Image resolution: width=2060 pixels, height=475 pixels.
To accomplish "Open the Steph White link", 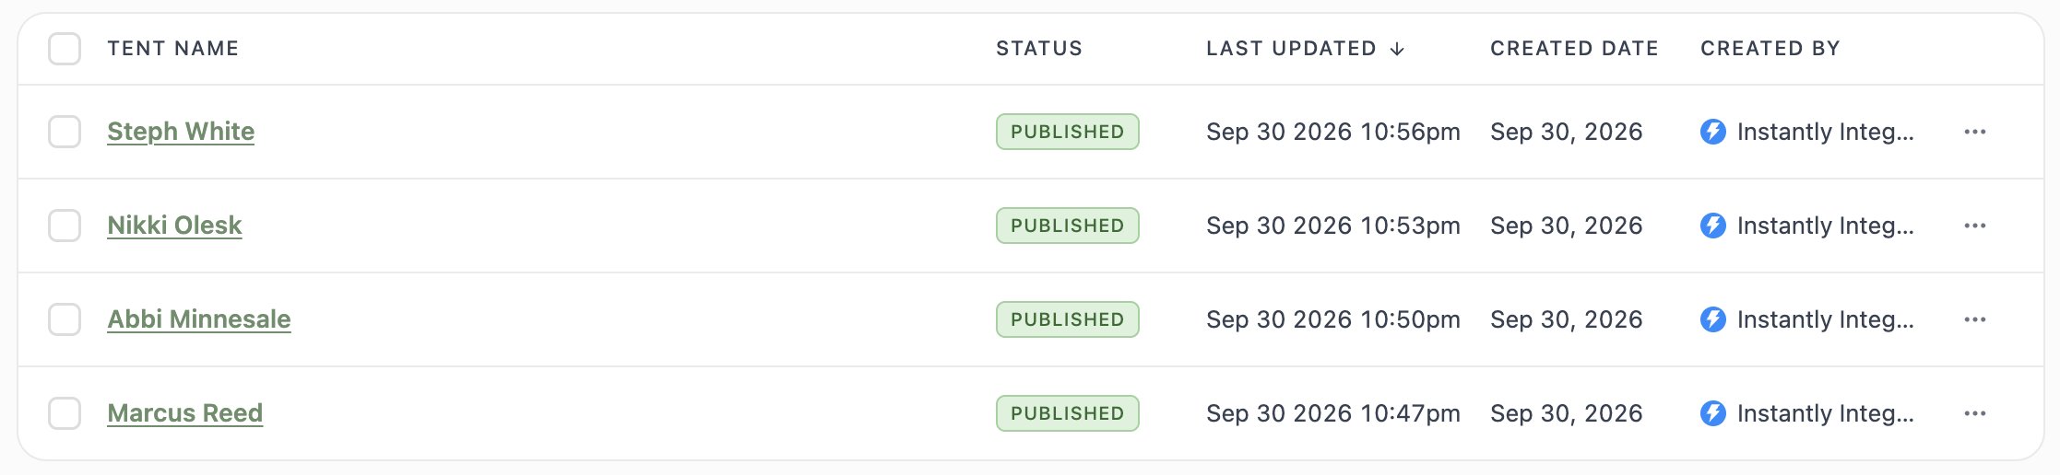I will click(x=181, y=132).
